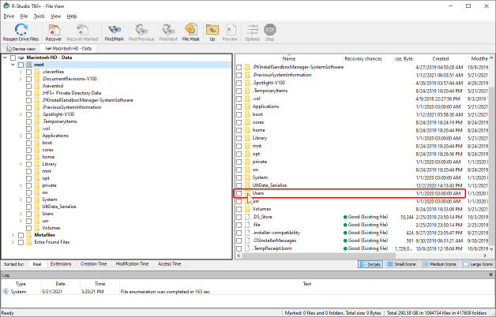Open the Drive menu
This screenshot has height=317, width=496.
(x=9, y=16)
